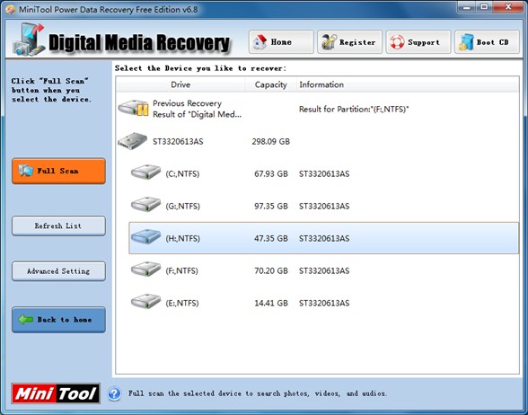Screen dimensions: 528x415
Task: Select the ST3320613AS disk name
Action: [178, 142]
